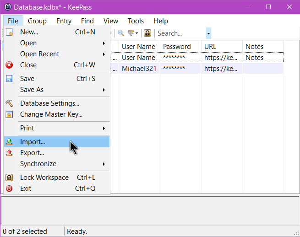
Task: Sort by the Password column header
Action: [180, 47]
